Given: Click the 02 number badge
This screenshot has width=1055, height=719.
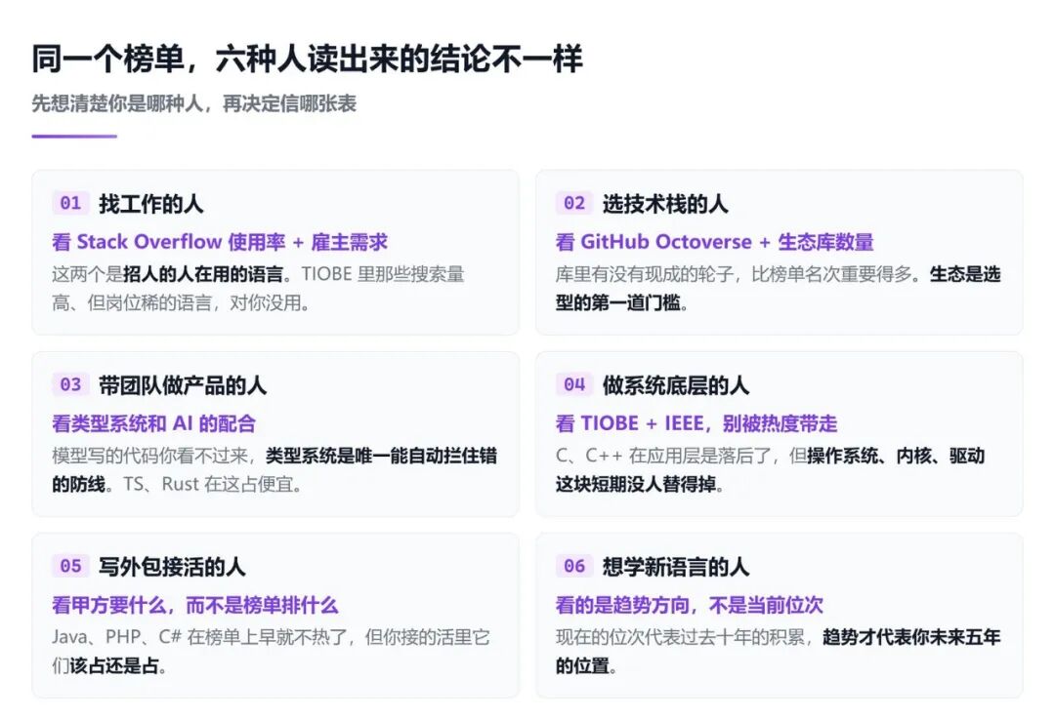Looking at the screenshot, I should [x=574, y=203].
